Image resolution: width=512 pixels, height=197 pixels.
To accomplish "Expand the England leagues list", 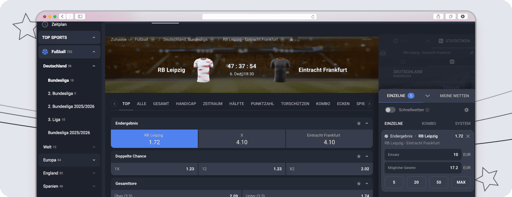I will 94,173.
